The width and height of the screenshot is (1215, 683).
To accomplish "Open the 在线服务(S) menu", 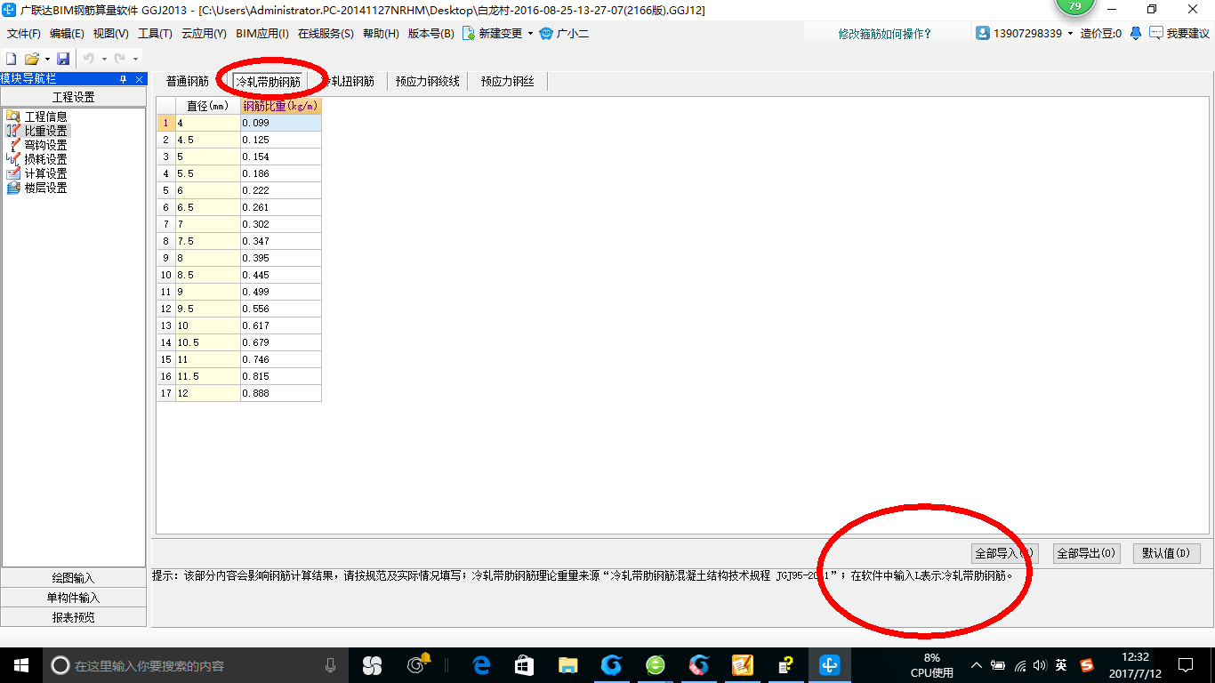I will [x=326, y=34].
